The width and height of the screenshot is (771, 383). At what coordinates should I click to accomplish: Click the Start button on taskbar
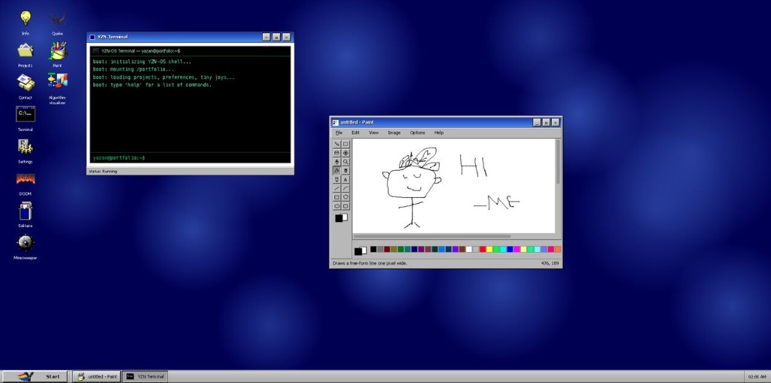coord(35,377)
